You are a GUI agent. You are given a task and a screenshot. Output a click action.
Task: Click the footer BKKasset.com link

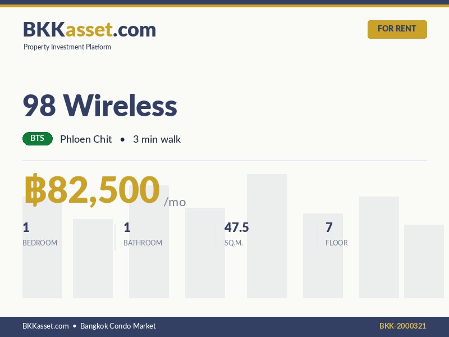point(45,326)
